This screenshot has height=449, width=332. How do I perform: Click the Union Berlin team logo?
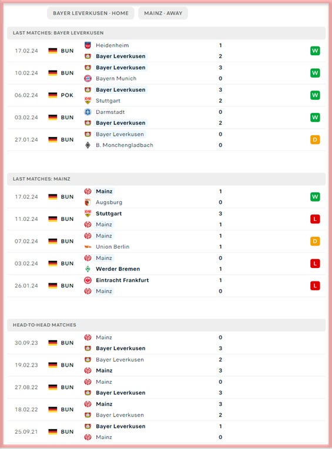coord(88,247)
